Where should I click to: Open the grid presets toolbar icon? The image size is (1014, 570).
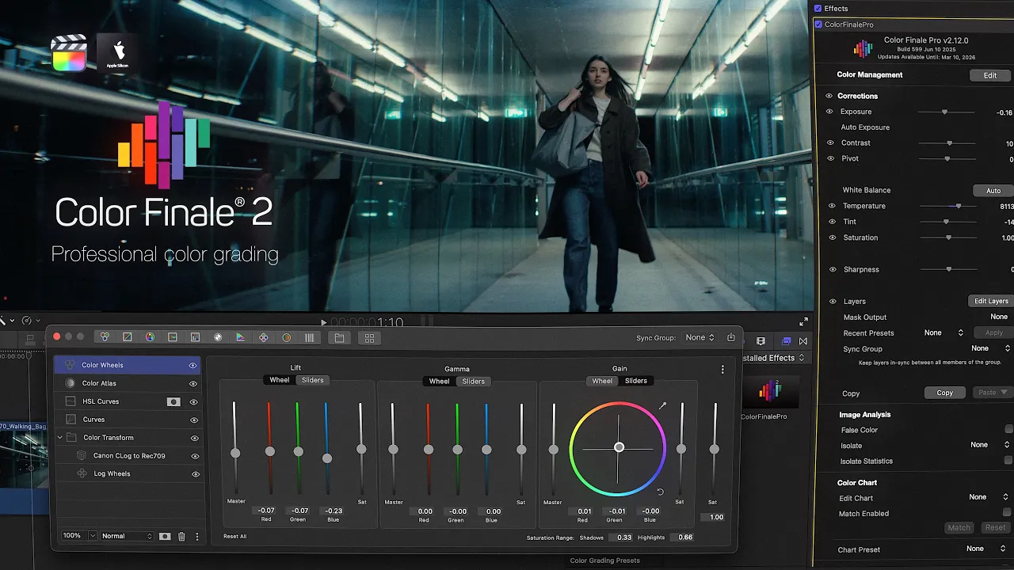click(x=369, y=337)
